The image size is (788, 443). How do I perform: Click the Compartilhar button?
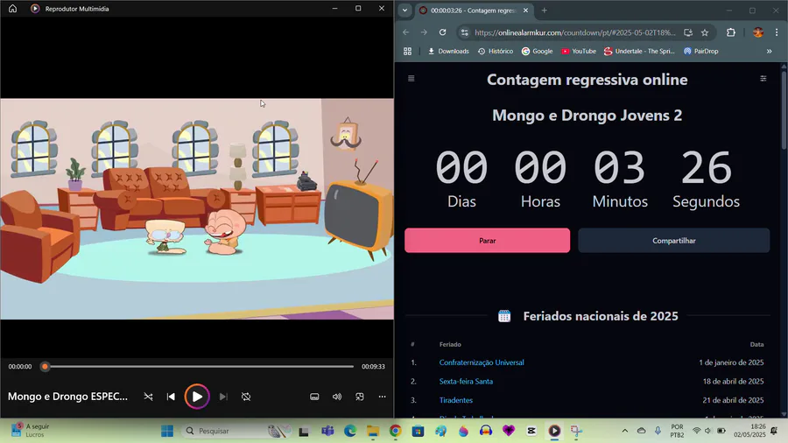pos(674,241)
